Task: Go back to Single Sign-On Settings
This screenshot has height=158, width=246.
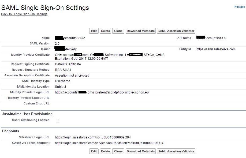Action: (24, 14)
